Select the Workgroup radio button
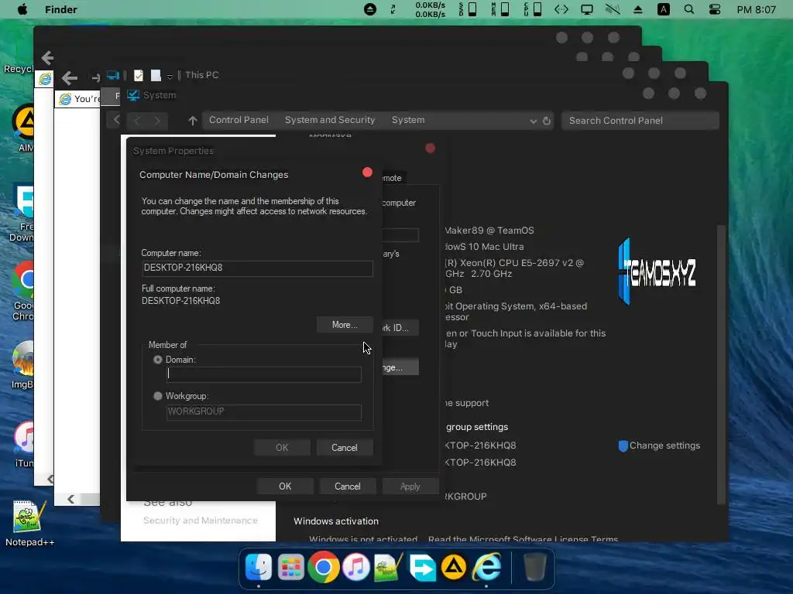This screenshot has height=594, width=793. 158,396
